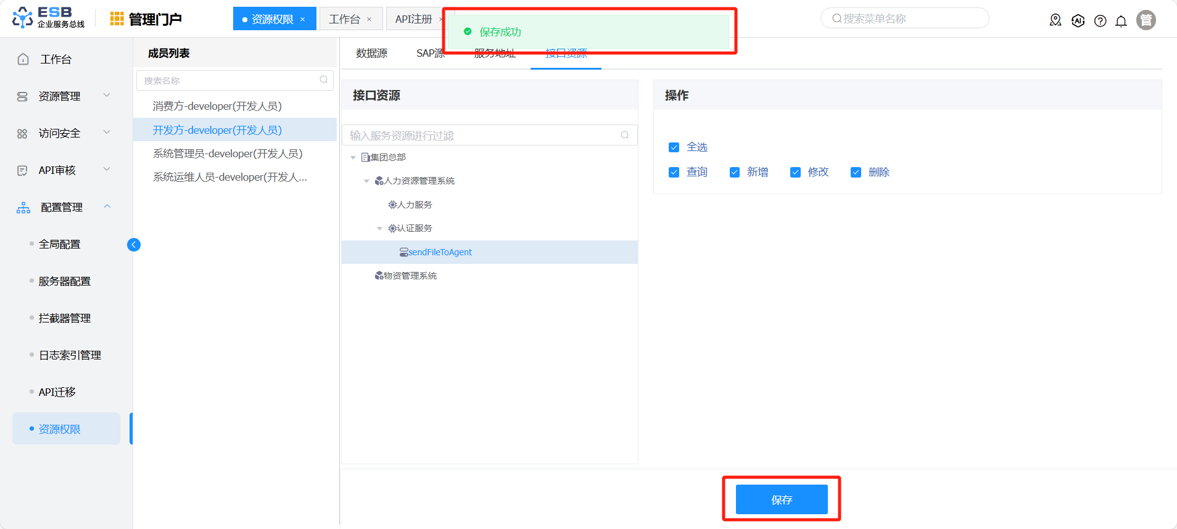
Task: Click search icon in member list box
Action: pyautogui.click(x=324, y=80)
